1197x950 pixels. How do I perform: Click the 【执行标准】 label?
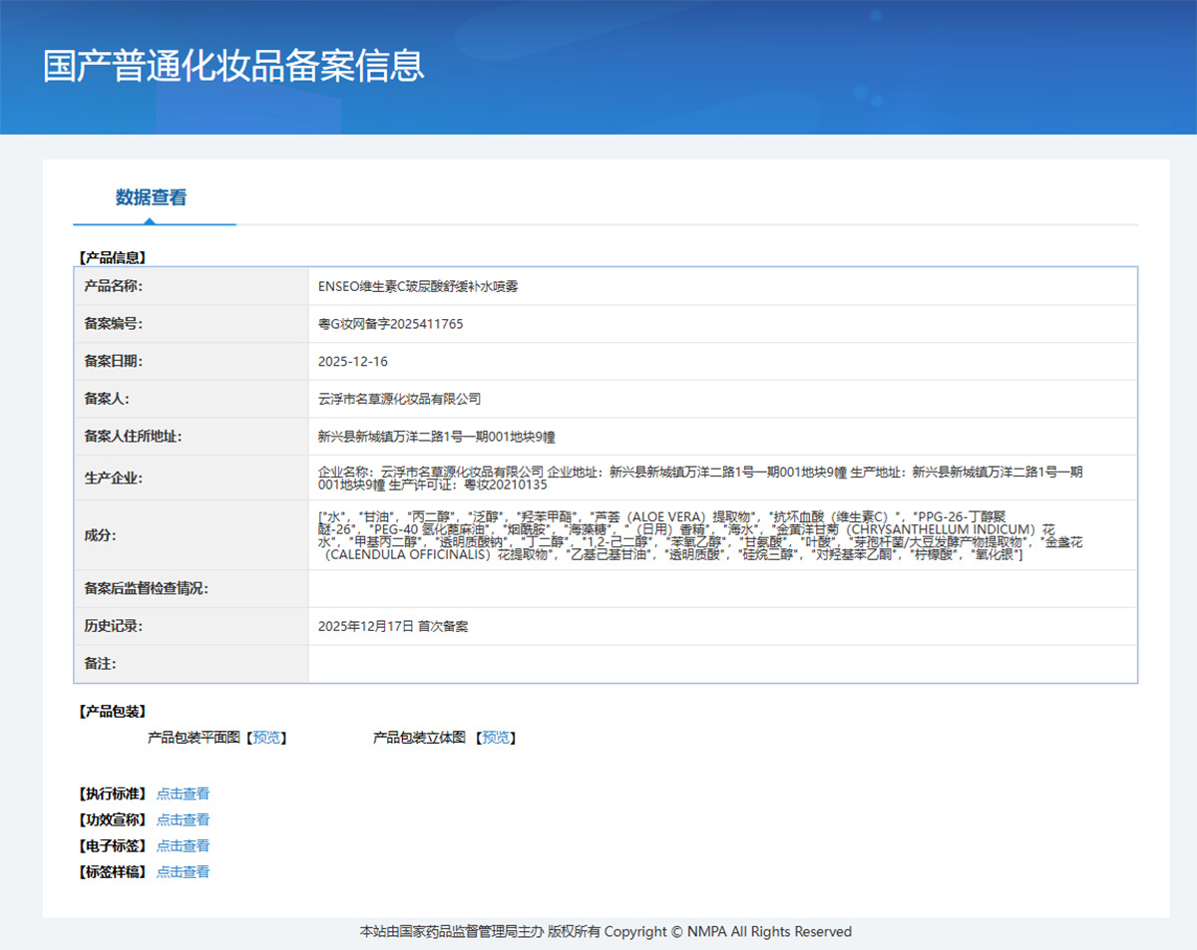tap(112, 793)
